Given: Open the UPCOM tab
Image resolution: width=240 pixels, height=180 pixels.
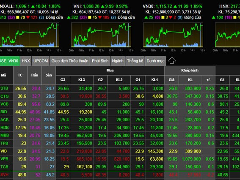Looking at the screenshot, I should 41,61.
